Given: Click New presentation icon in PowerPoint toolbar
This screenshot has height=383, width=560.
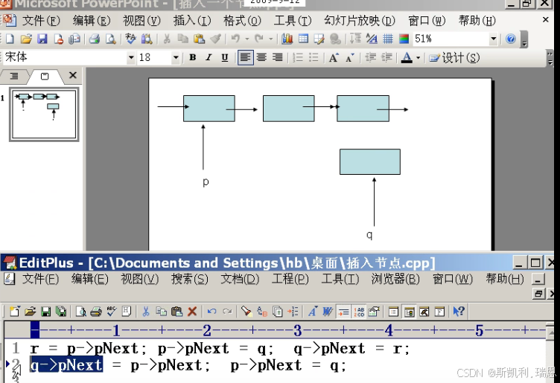Looking at the screenshot, I should (x=10, y=39).
